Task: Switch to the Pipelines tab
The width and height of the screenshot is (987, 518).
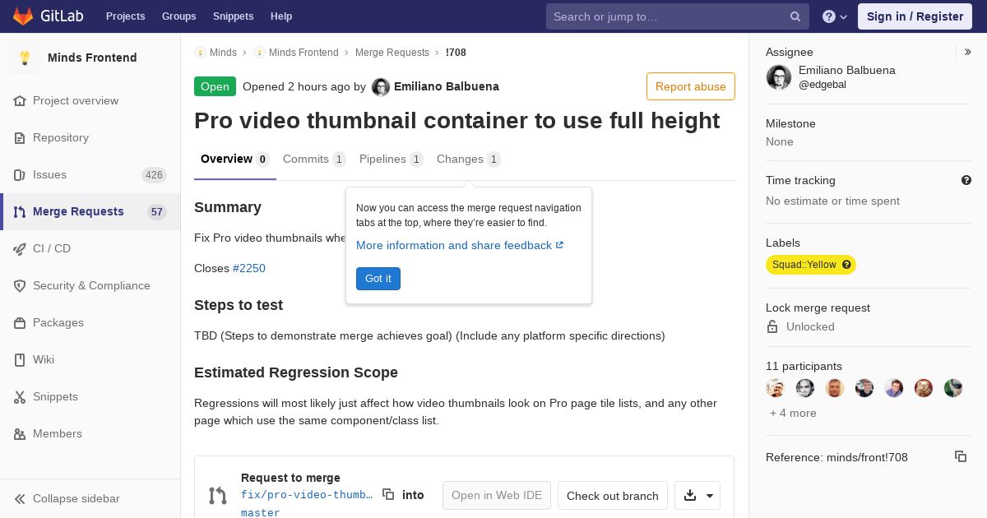Action: point(392,160)
